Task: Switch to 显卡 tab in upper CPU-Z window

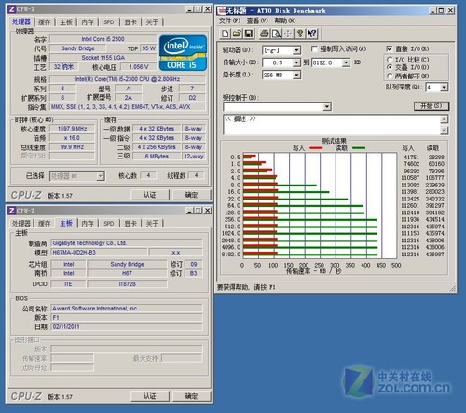Action: pyautogui.click(x=130, y=22)
